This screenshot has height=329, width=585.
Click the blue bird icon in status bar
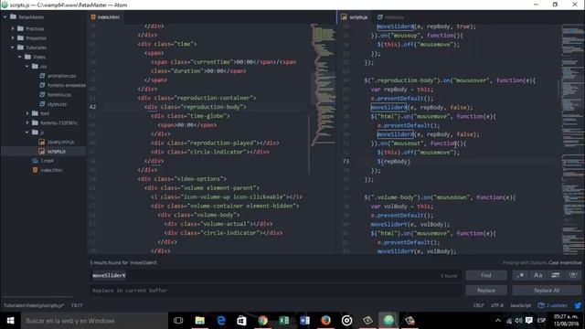(x=578, y=305)
